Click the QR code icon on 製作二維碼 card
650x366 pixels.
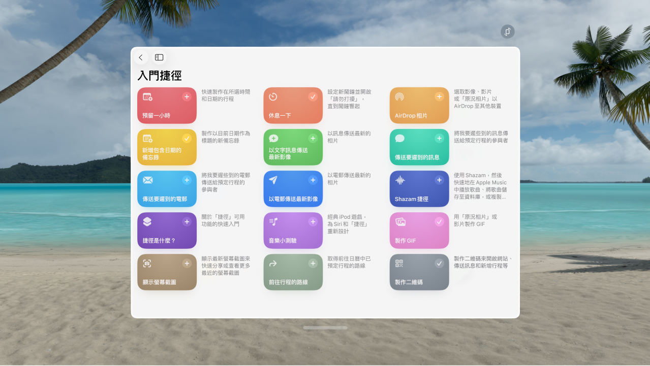[x=399, y=263]
